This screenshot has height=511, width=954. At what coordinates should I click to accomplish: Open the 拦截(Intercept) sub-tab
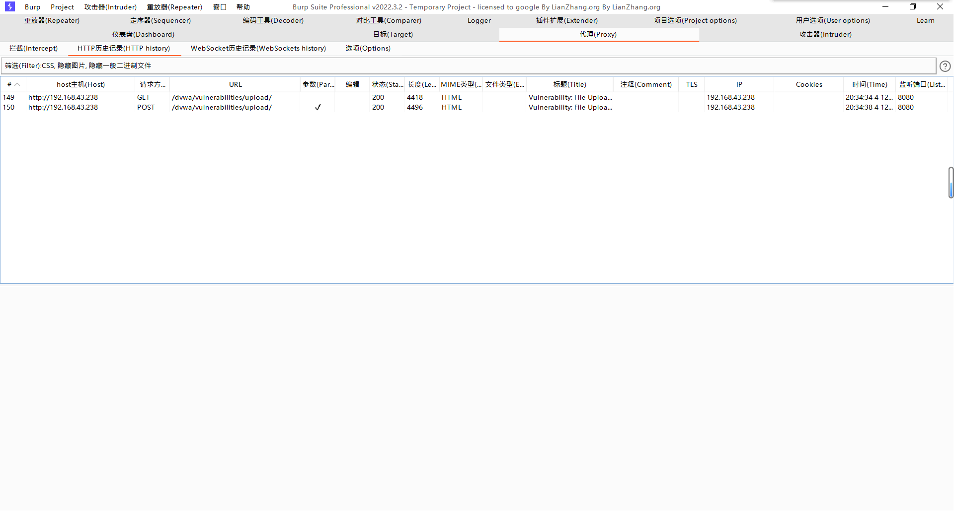[34, 48]
